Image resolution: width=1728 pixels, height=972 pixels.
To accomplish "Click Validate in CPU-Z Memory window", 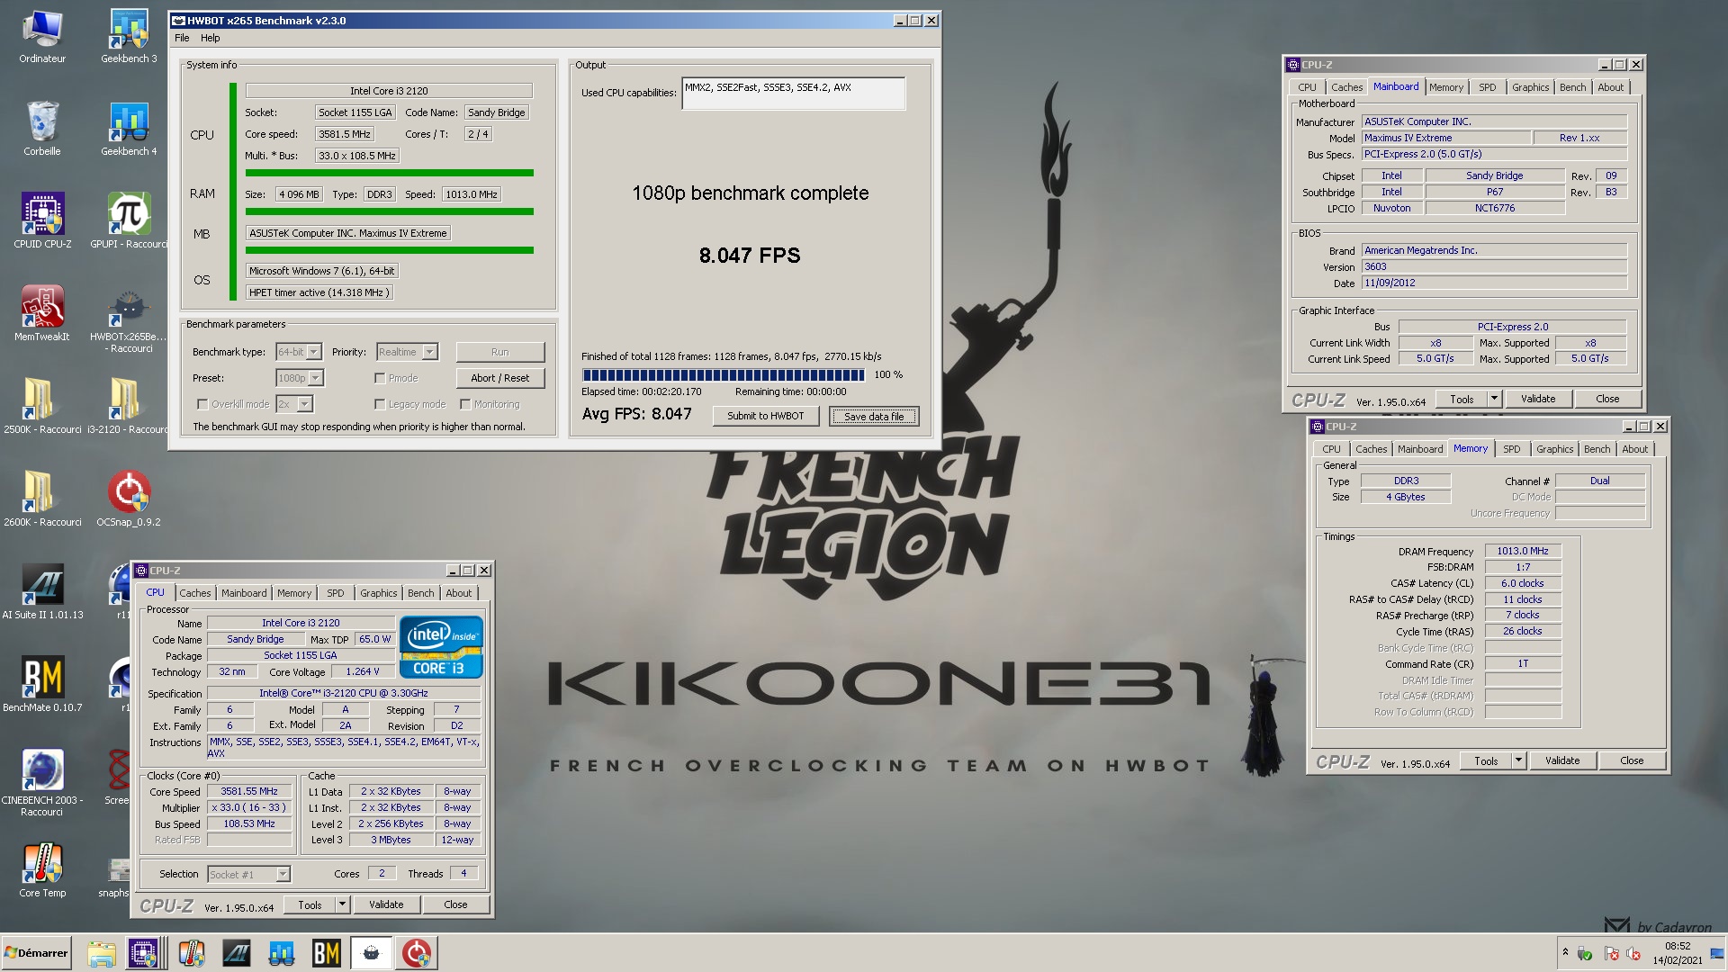I will 1561,760.
